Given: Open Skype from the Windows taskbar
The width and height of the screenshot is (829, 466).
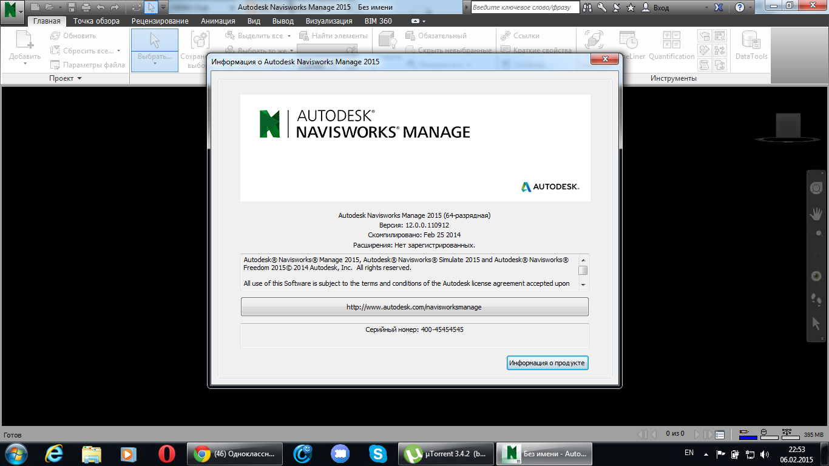Looking at the screenshot, I should tap(377, 453).
